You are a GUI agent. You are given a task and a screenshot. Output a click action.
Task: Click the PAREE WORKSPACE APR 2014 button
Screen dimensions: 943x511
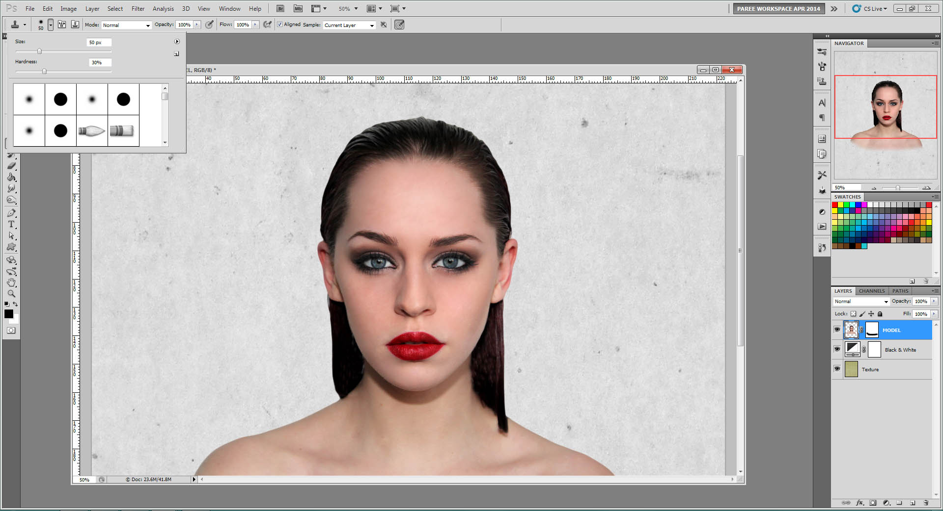pos(778,8)
